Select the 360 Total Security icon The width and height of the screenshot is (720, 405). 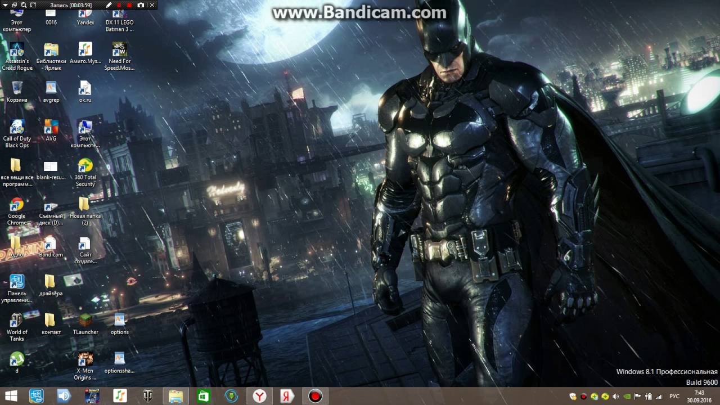click(x=85, y=173)
